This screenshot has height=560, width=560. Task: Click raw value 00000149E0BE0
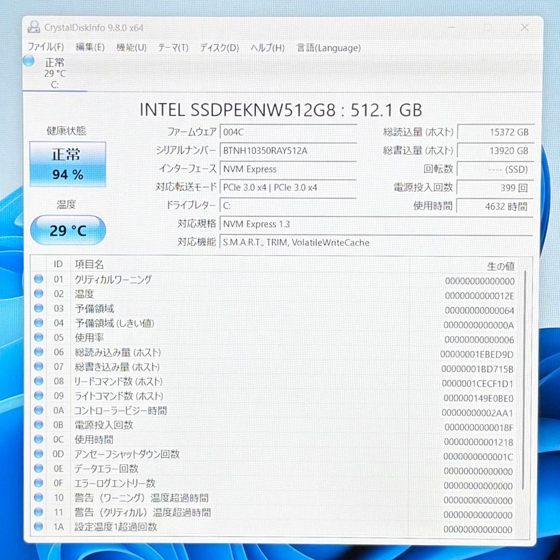pos(479,398)
